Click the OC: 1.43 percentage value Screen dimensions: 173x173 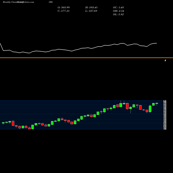pos(118,7)
